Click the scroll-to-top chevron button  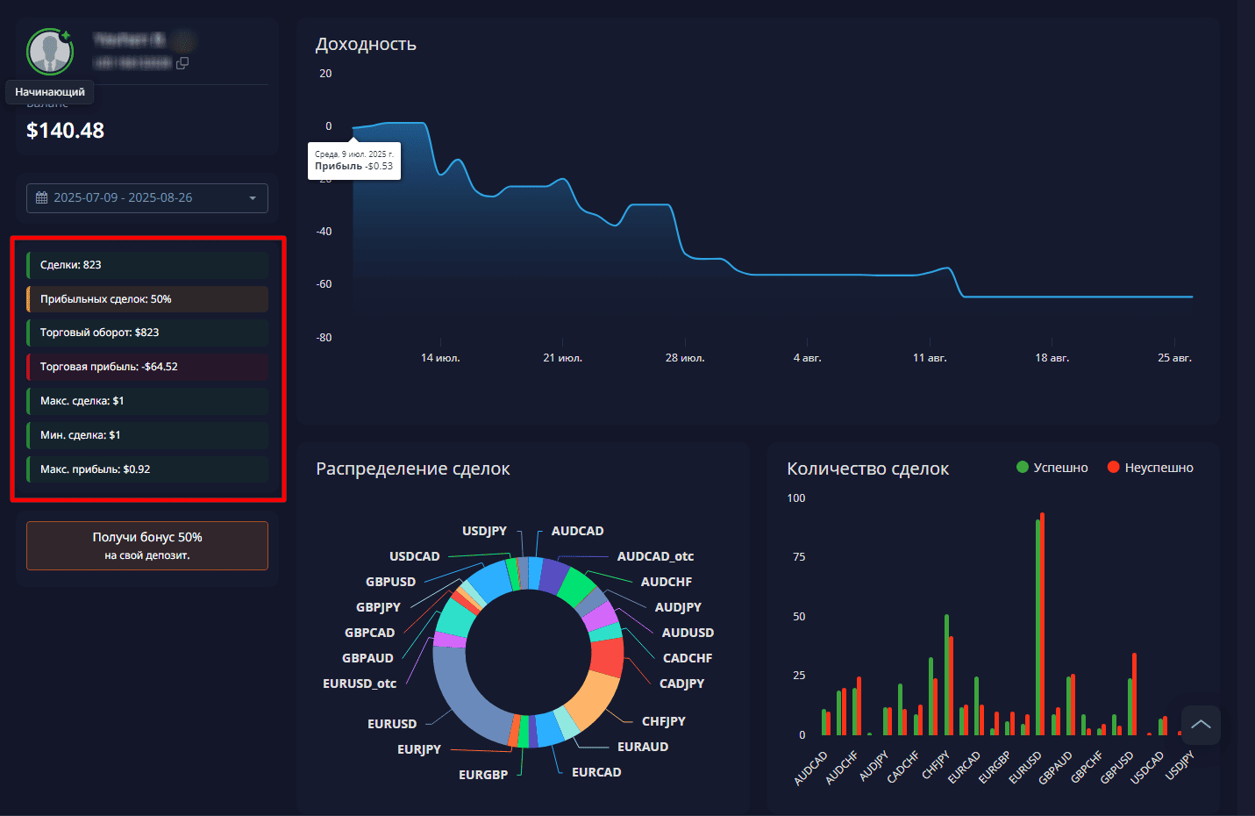coord(1201,725)
